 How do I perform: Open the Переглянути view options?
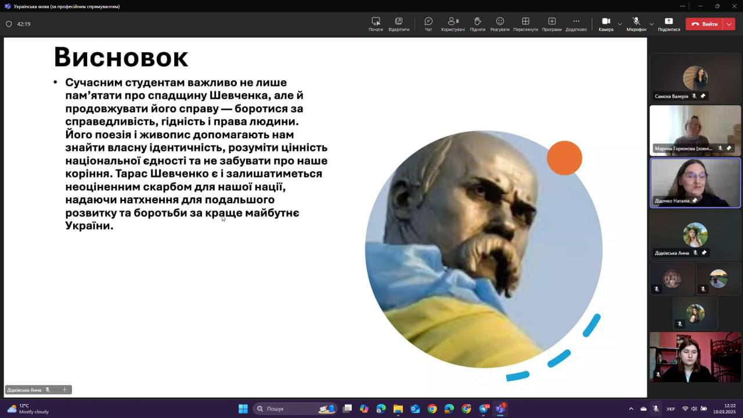525,24
